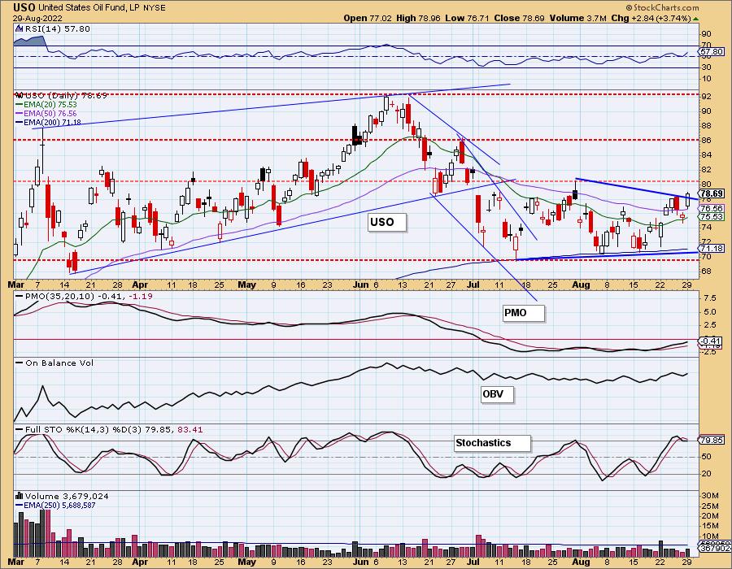Click the USO annotation box on the price chart
This screenshot has width=732, height=569.
coord(387,223)
